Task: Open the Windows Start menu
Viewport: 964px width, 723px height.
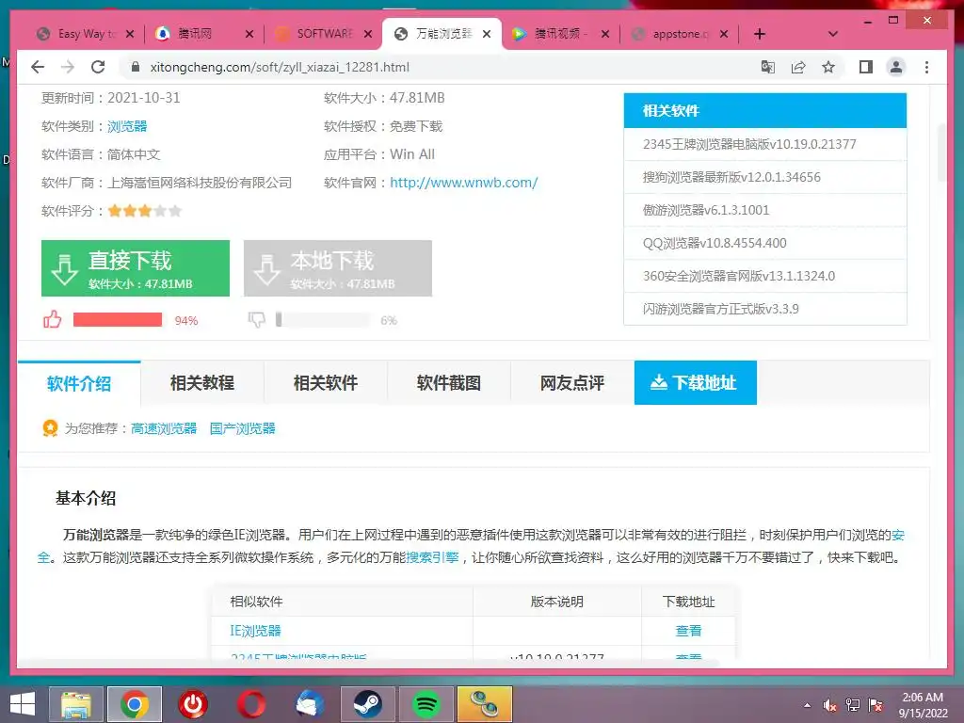Action: 23,704
